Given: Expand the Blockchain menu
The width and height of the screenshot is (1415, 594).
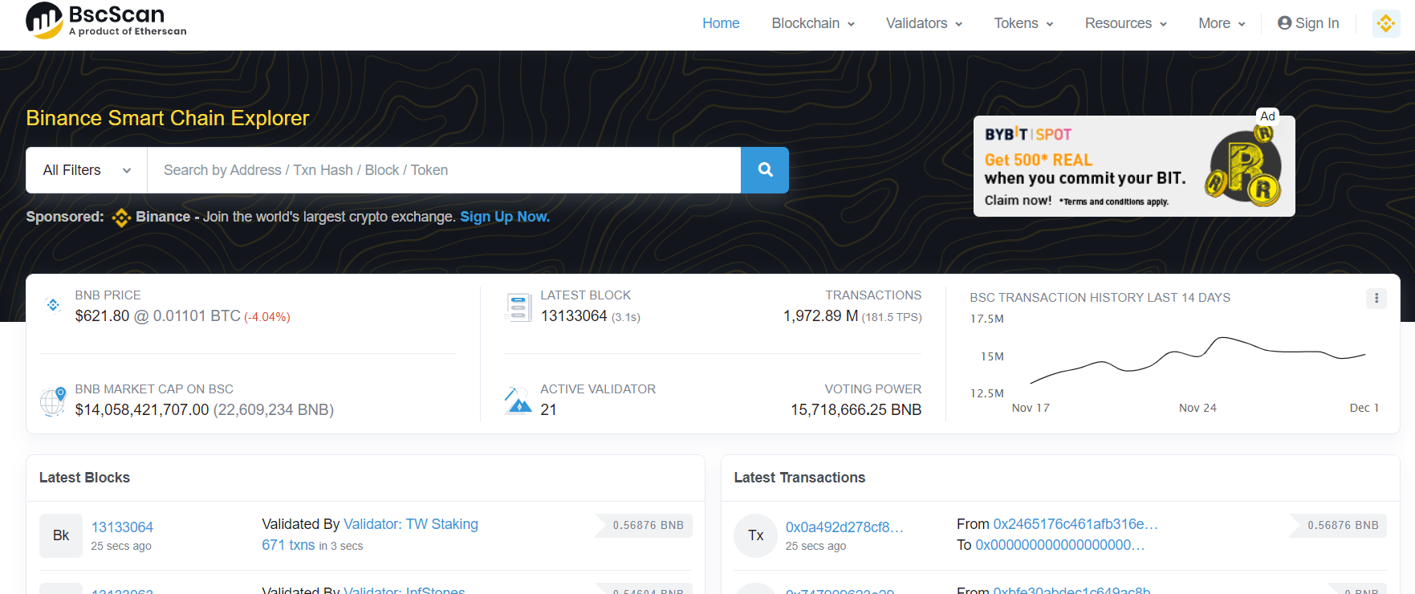Looking at the screenshot, I should pyautogui.click(x=813, y=23).
